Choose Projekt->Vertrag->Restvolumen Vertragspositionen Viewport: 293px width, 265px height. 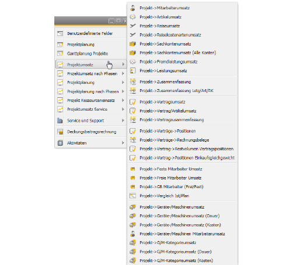coord(183,149)
